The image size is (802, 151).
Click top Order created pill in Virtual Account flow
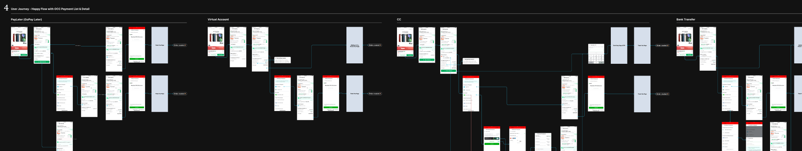click(x=375, y=45)
